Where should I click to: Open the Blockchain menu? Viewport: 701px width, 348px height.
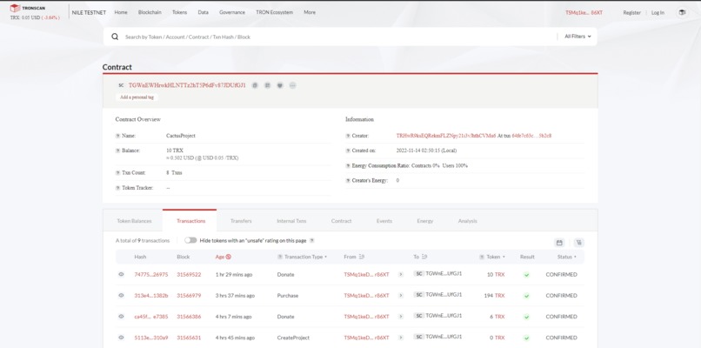tap(150, 12)
